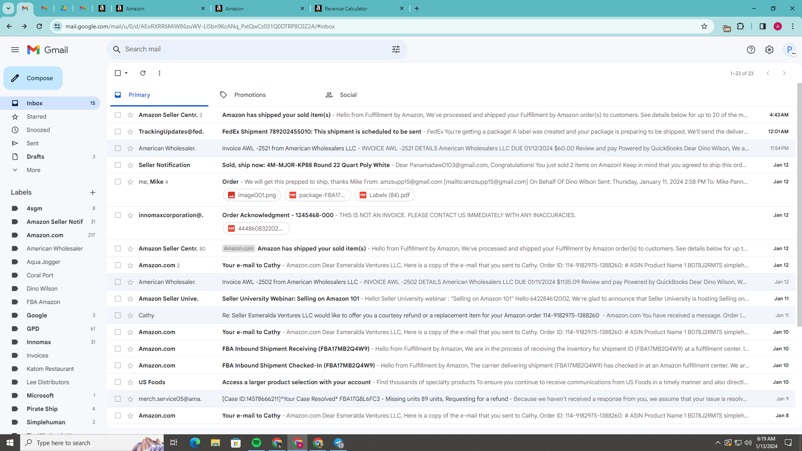Open the Chrome tab search dropdown
Screen dimensions: 802x451
[x=8, y=8]
